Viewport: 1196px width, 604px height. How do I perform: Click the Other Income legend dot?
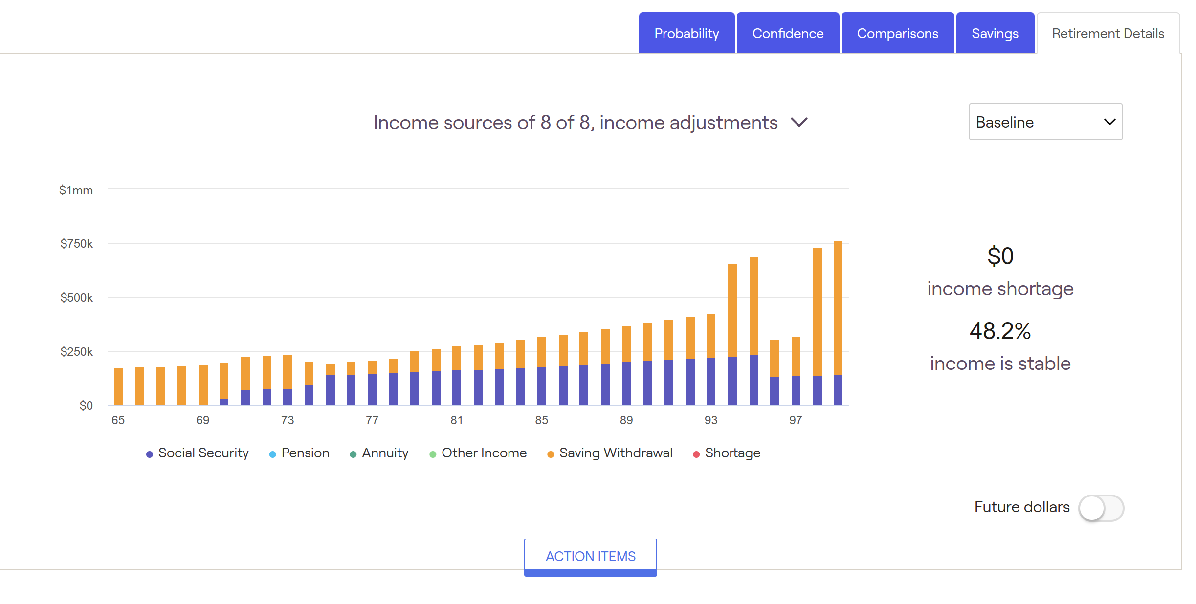pos(433,453)
